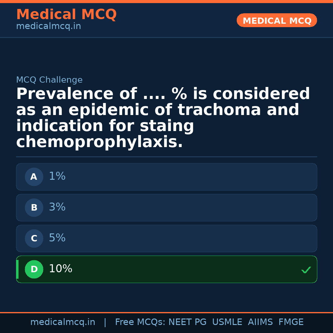Click the trachoma prevalence question text

click(x=163, y=118)
